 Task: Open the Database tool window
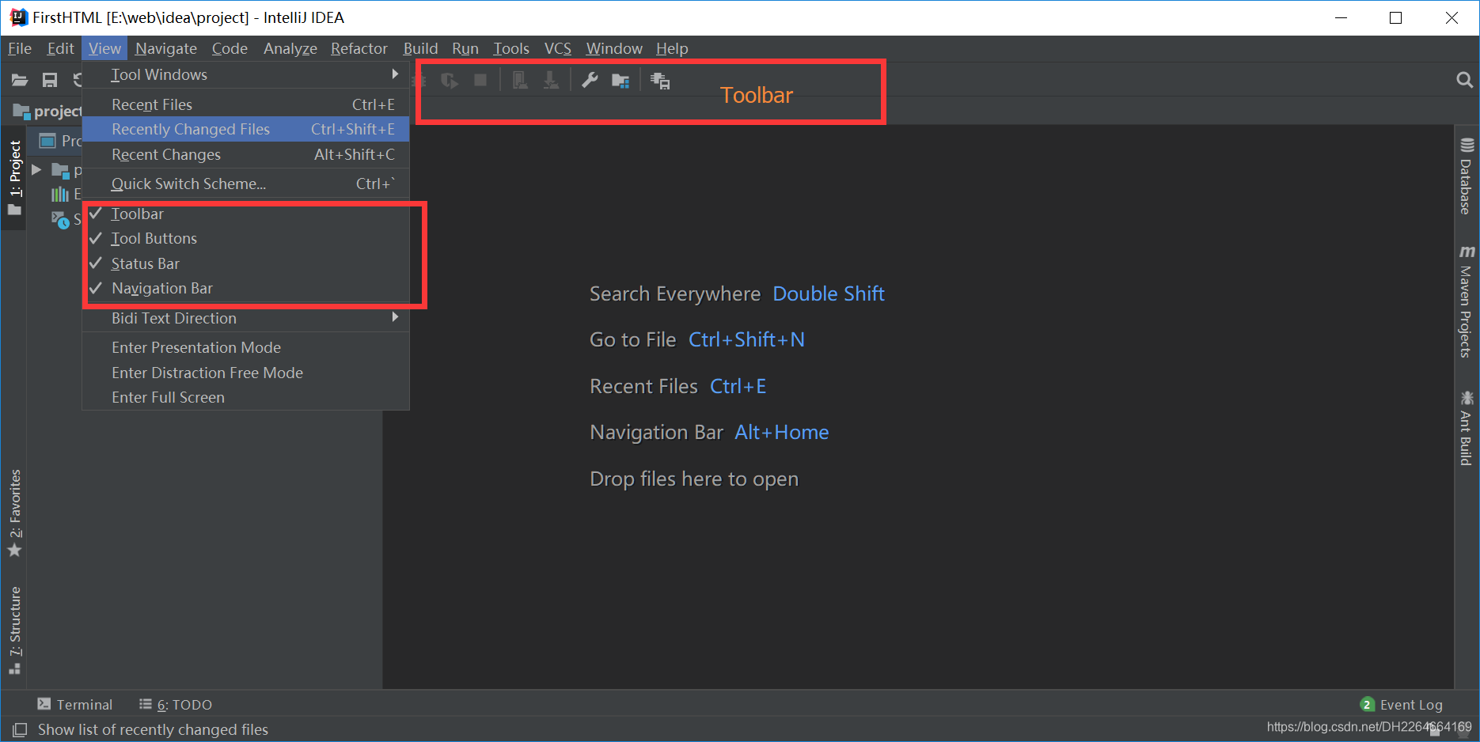click(x=1467, y=176)
